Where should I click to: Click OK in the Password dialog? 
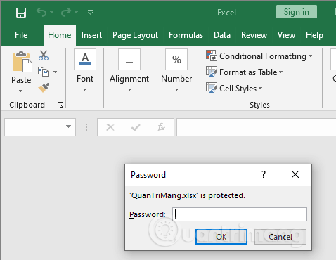pos(221,237)
